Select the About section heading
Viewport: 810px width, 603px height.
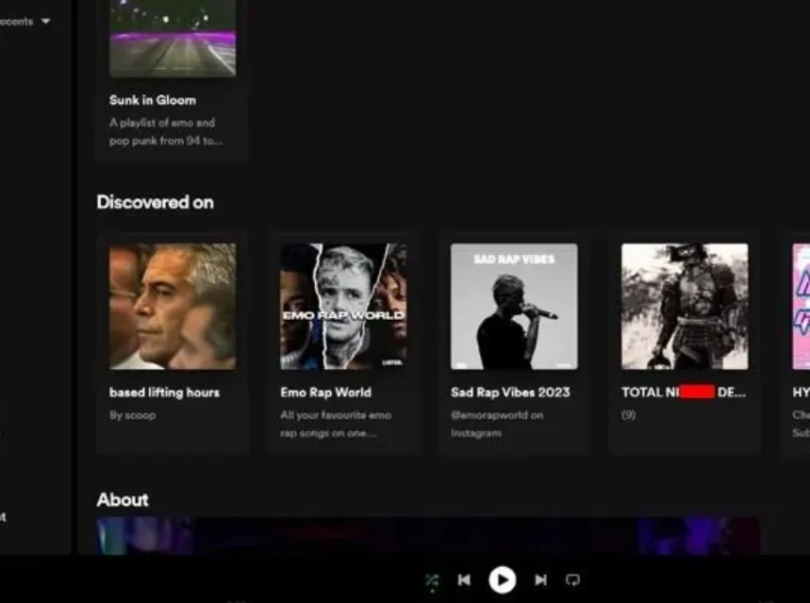(123, 499)
